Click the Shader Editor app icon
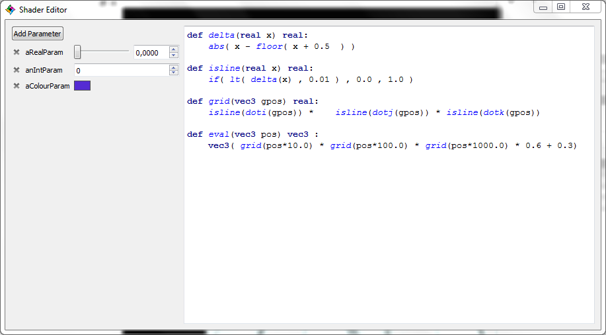 pyautogui.click(x=11, y=10)
